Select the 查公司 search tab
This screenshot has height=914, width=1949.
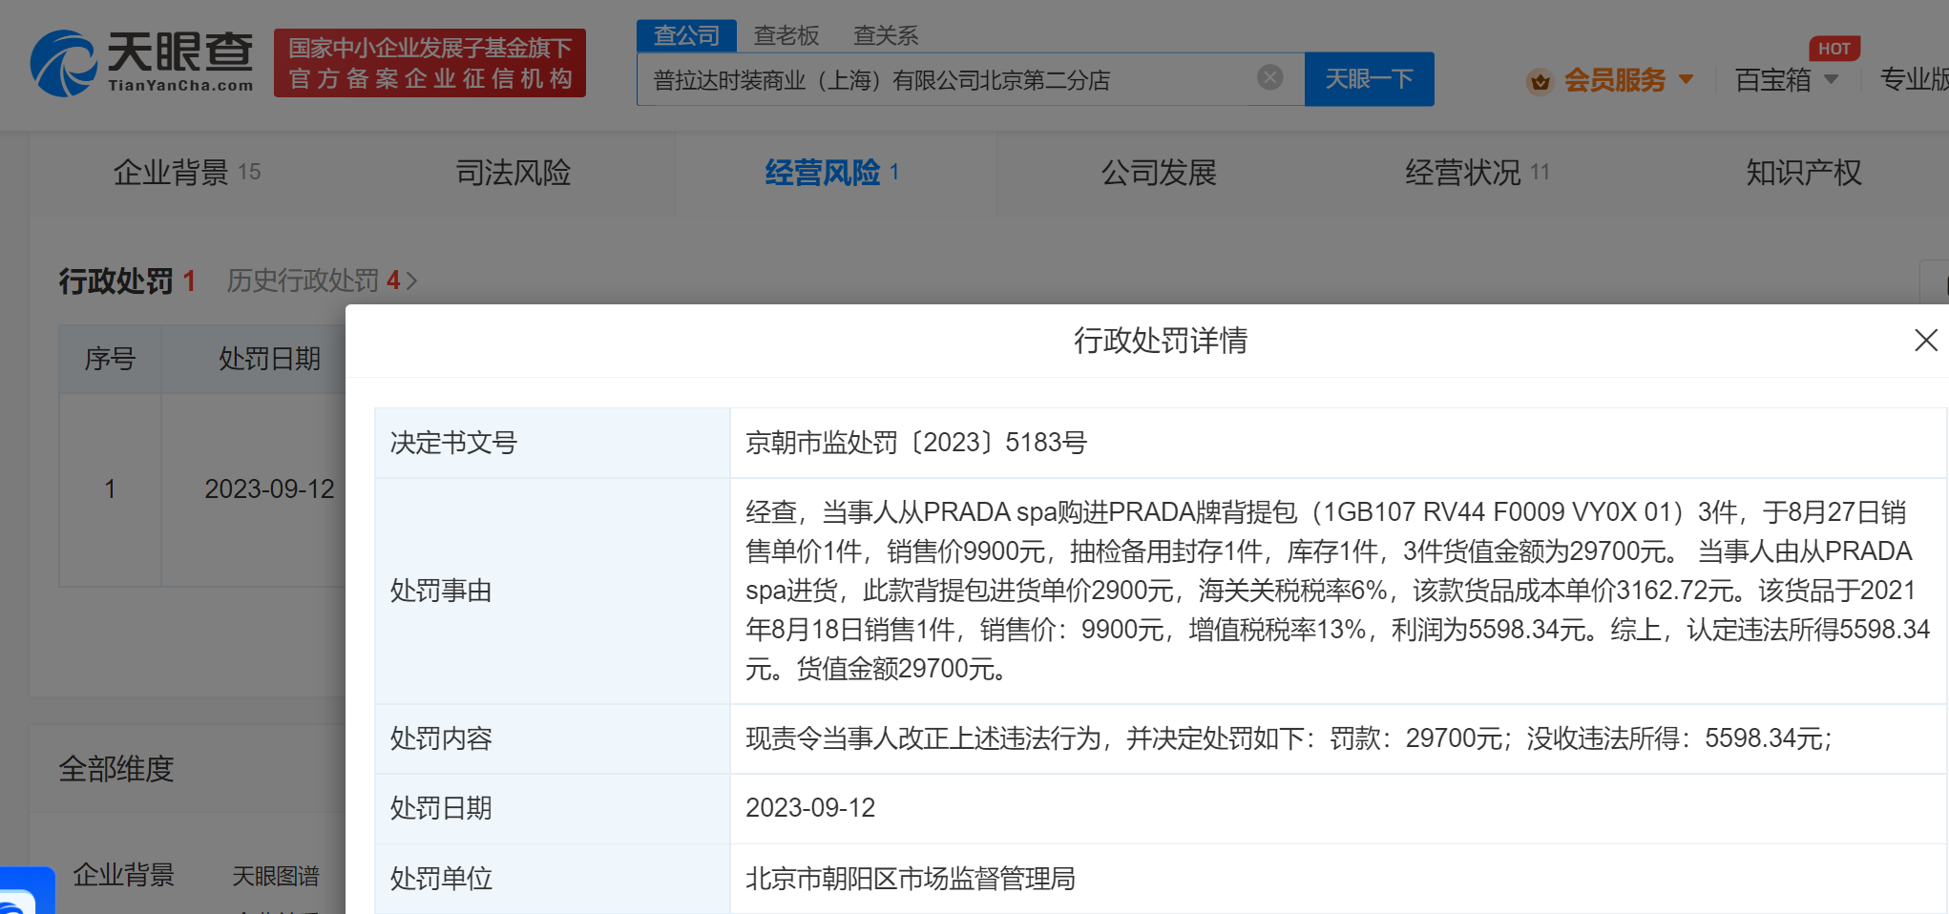click(686, 36)
